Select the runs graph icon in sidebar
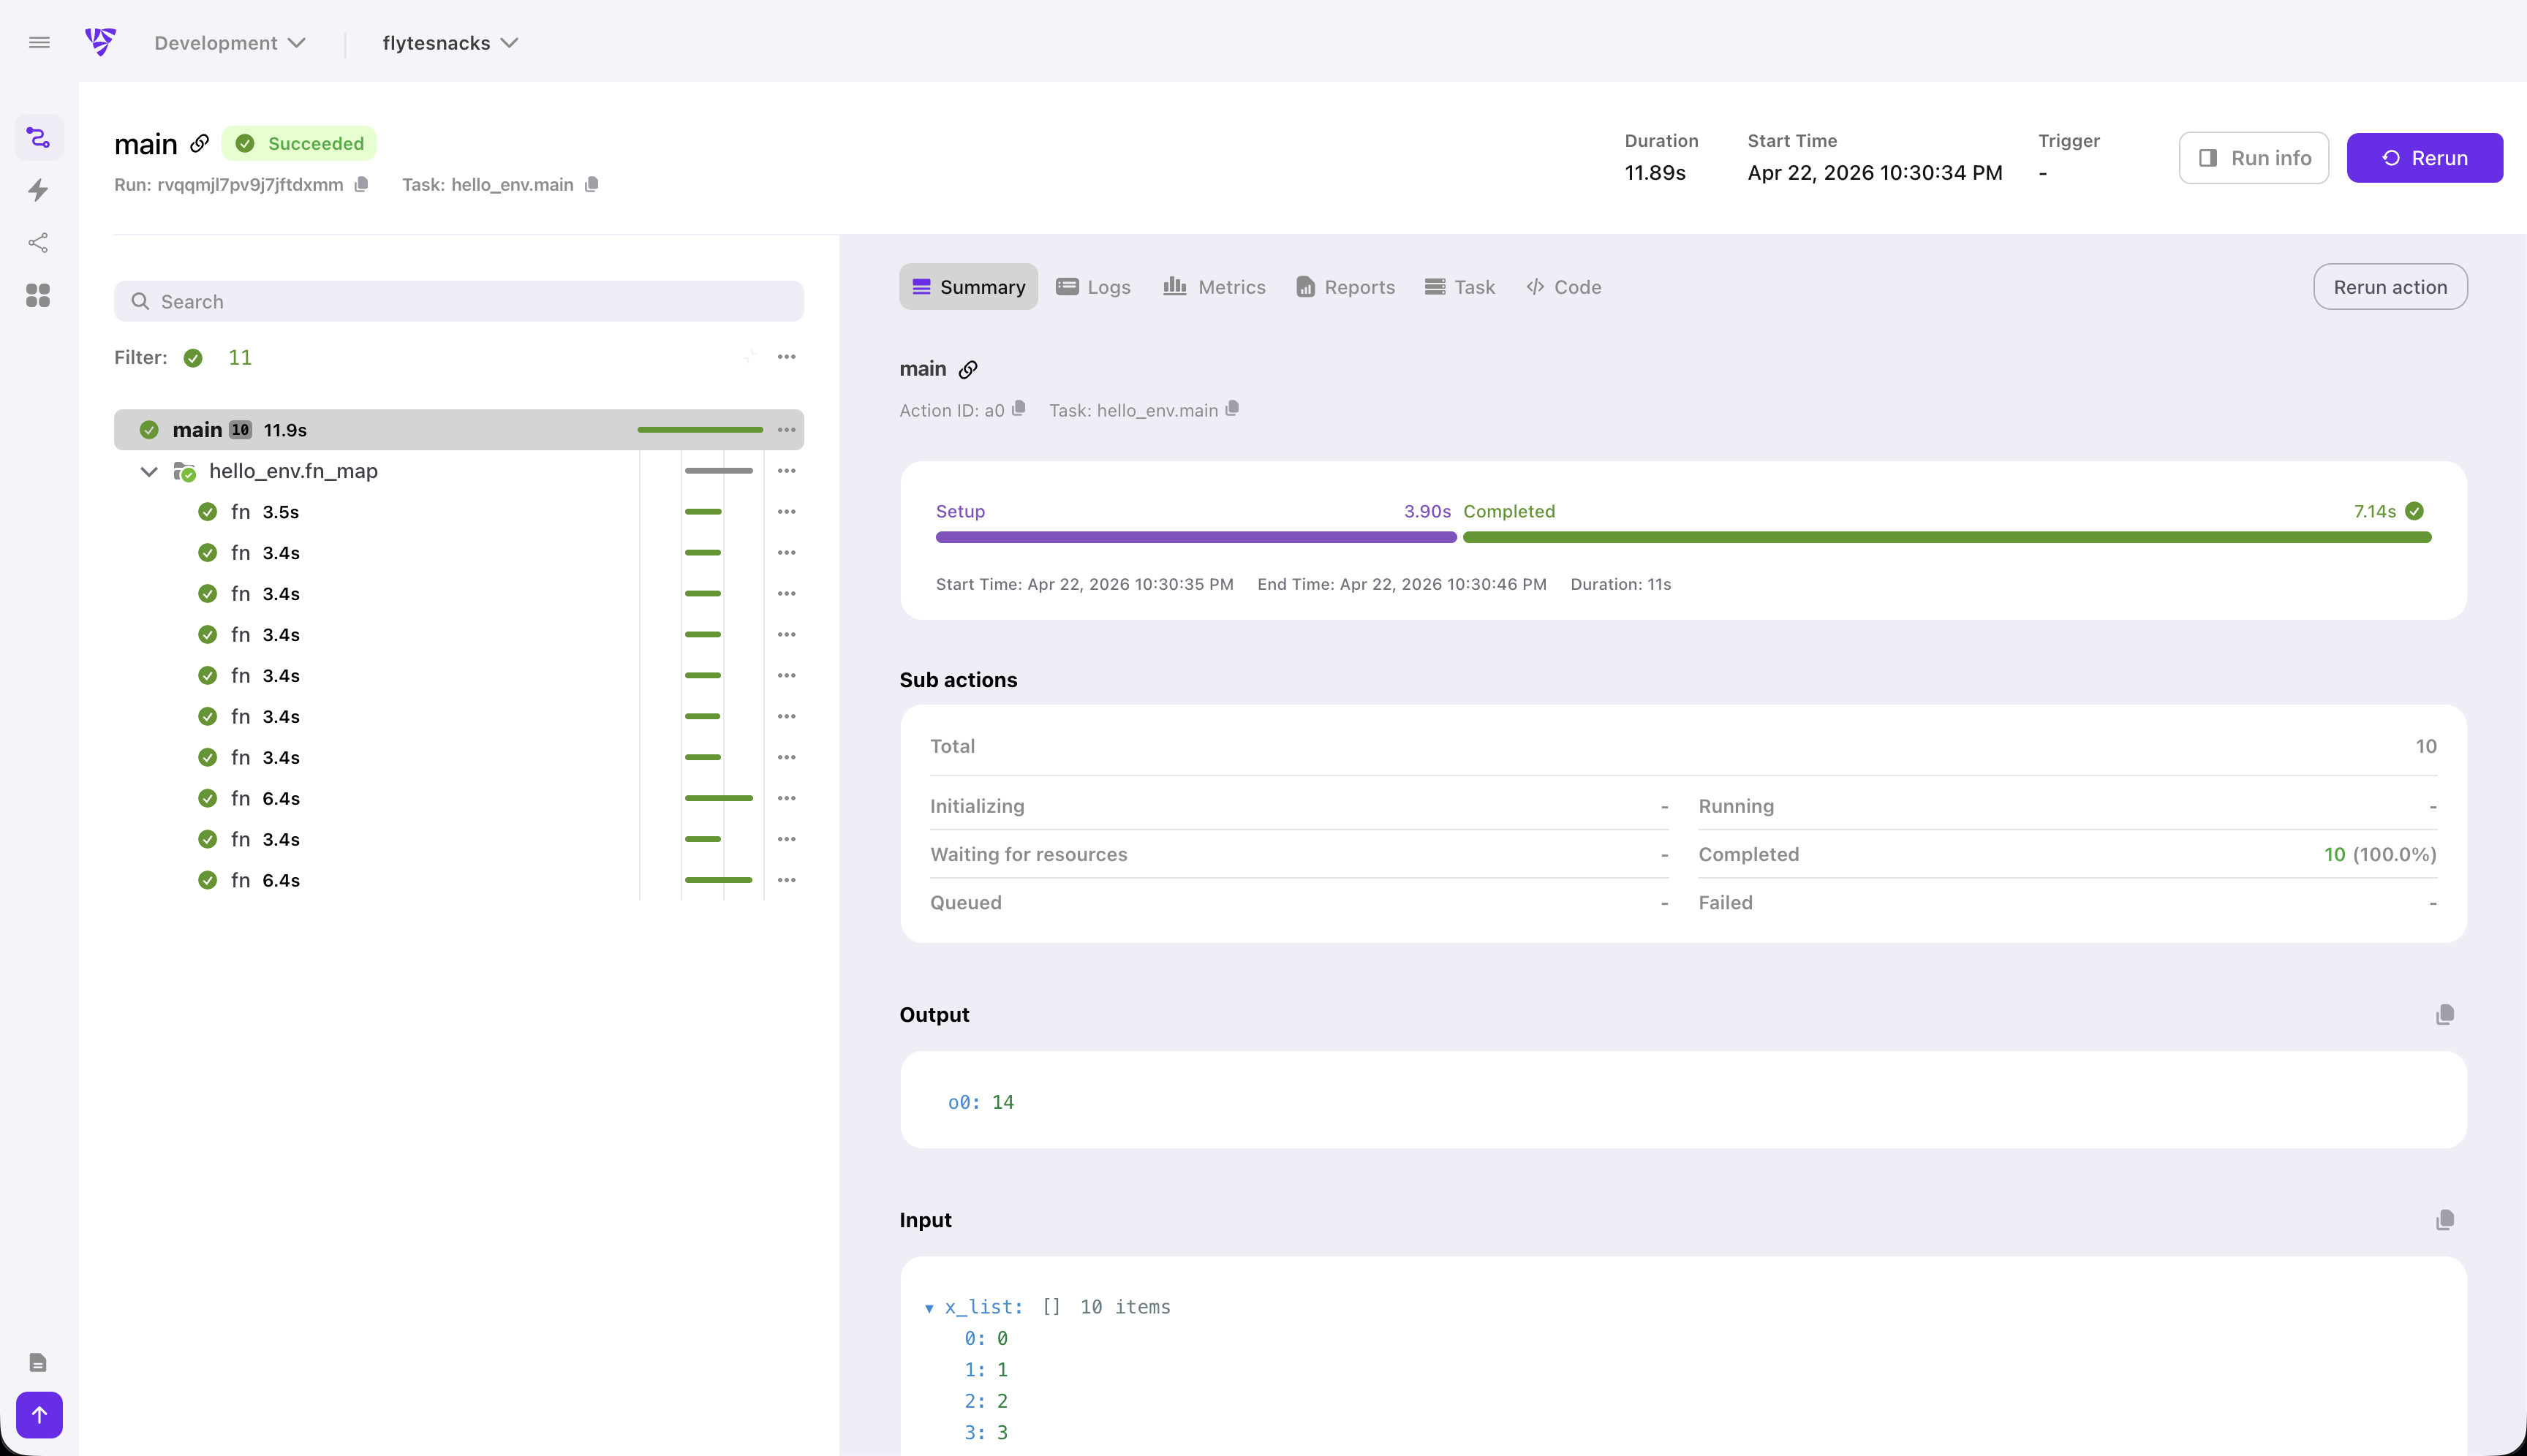Screen dimensions: 2527x1456 coord(39,137)
